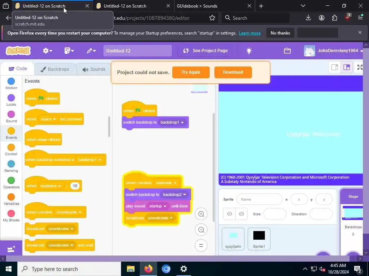Select the Sound block category
369x276 pixels.
click(11, 117)
